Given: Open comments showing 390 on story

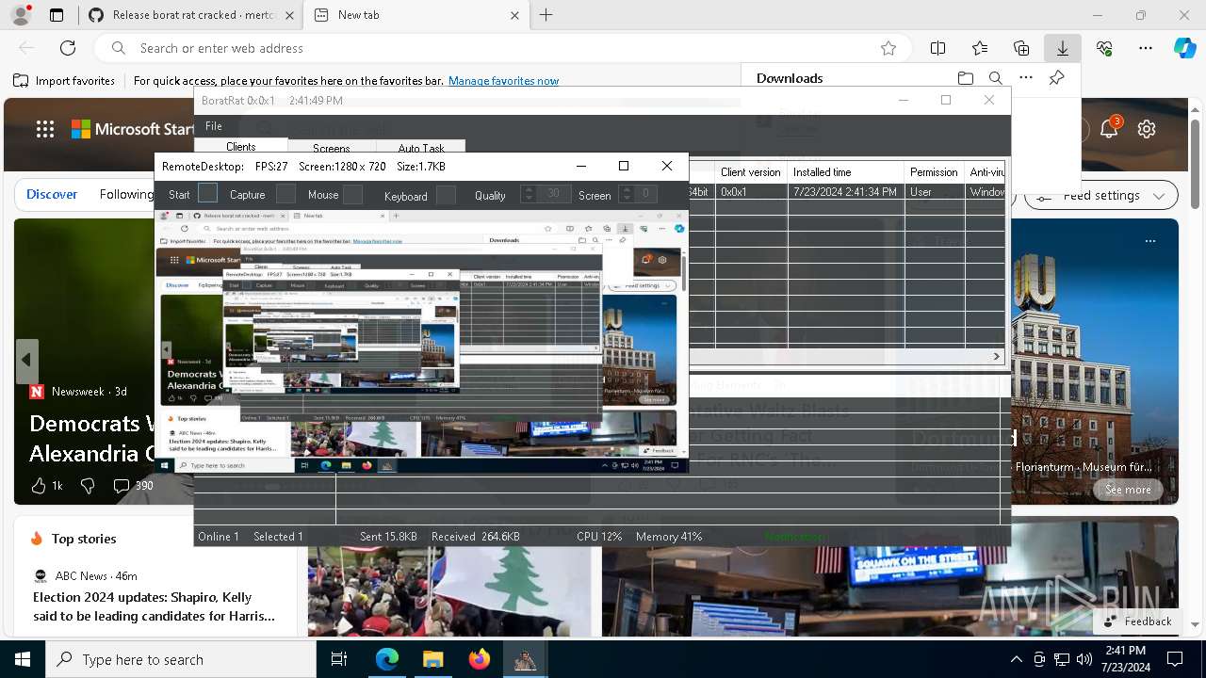Looking at the screenshot, I should click(133, 486).
